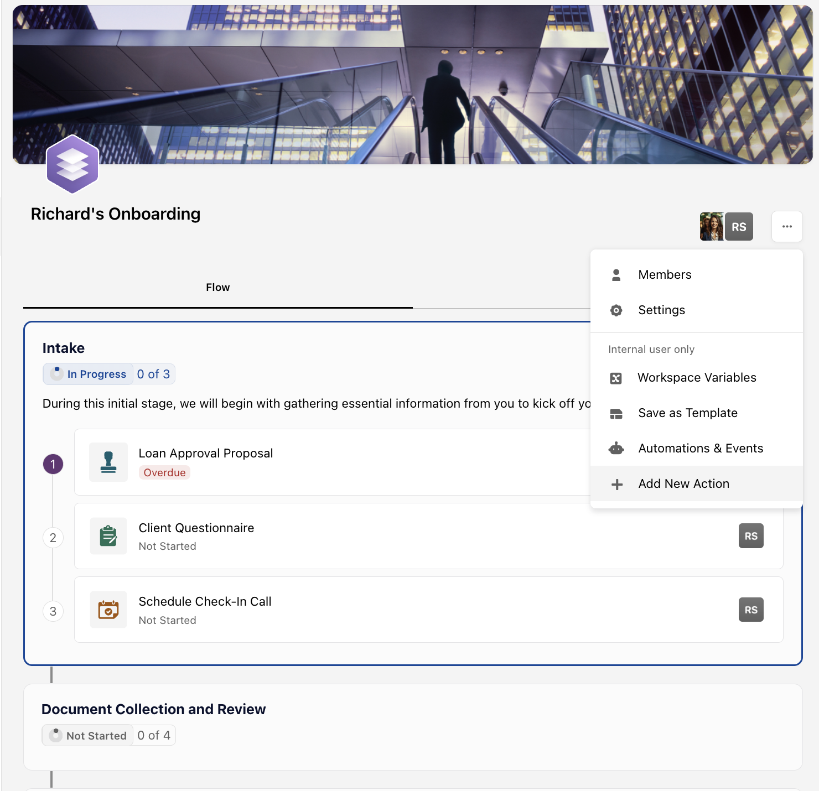
Task: Click the plus icon beside Add New Action
Action: 616,483
